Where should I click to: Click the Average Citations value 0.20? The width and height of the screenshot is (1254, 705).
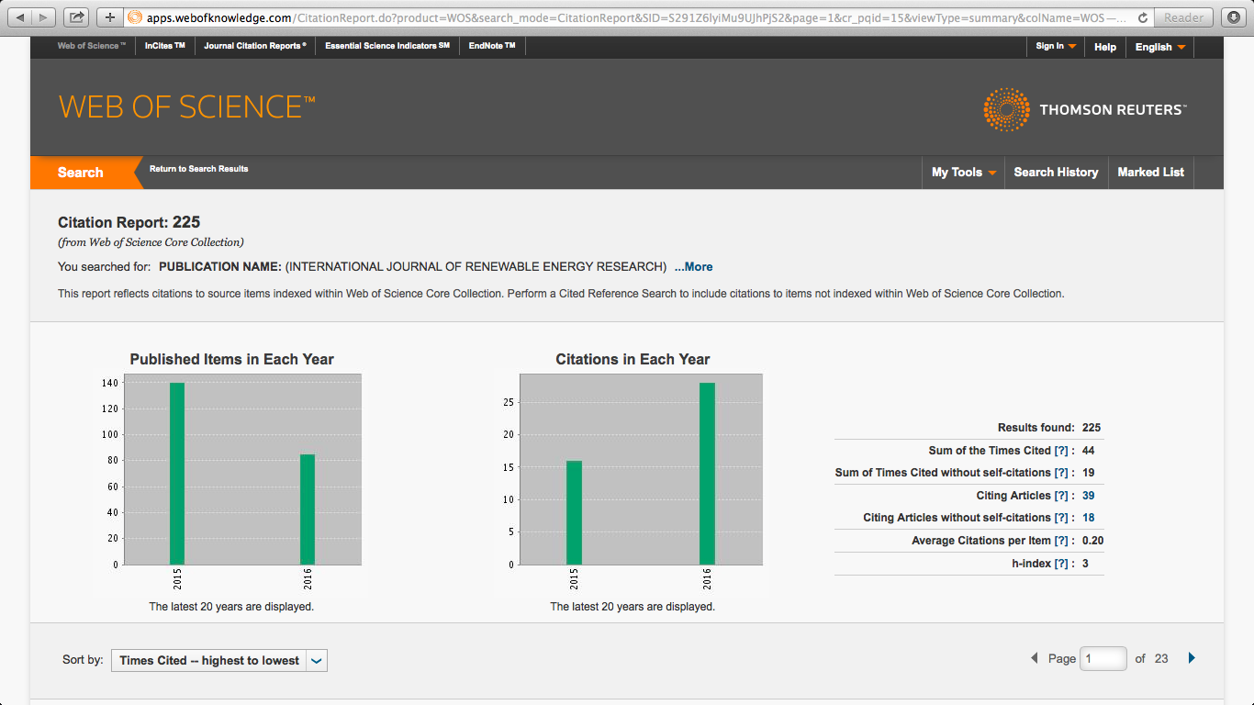click(1093, 541)
